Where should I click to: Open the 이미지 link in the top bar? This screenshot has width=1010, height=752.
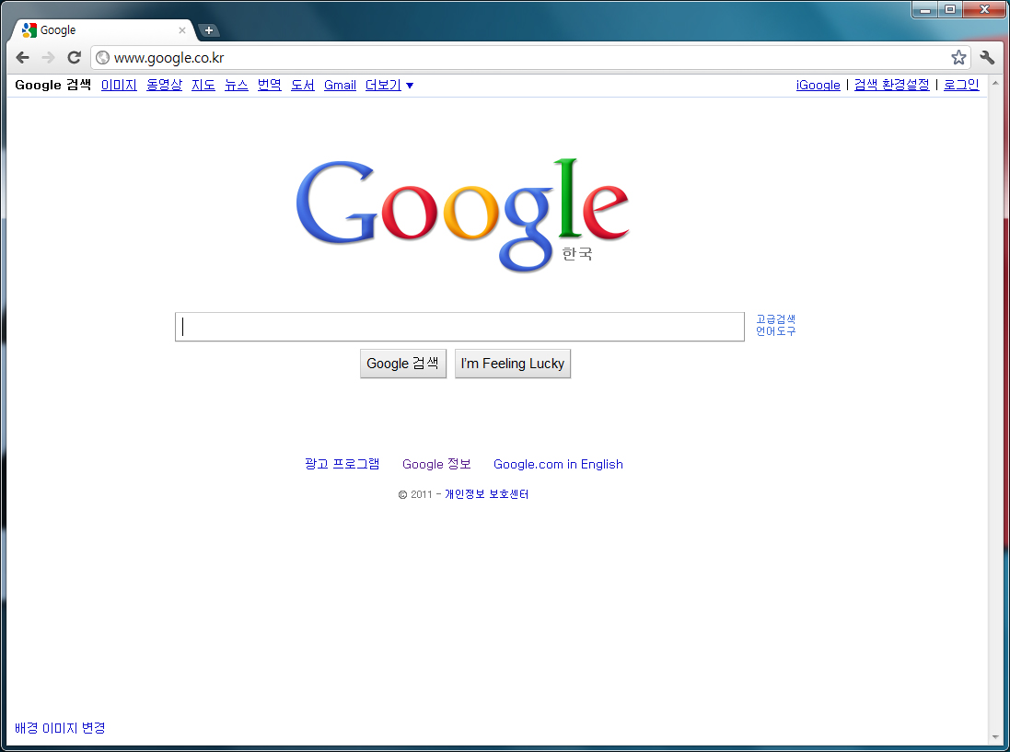point(119,85)
